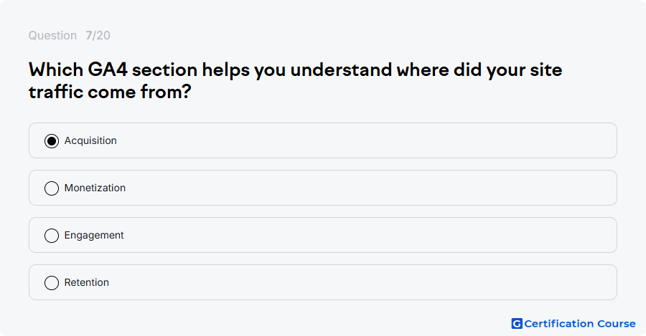Click the gray Question label
The height and width of the screenshot is (336, 646).
pos(52,35)
